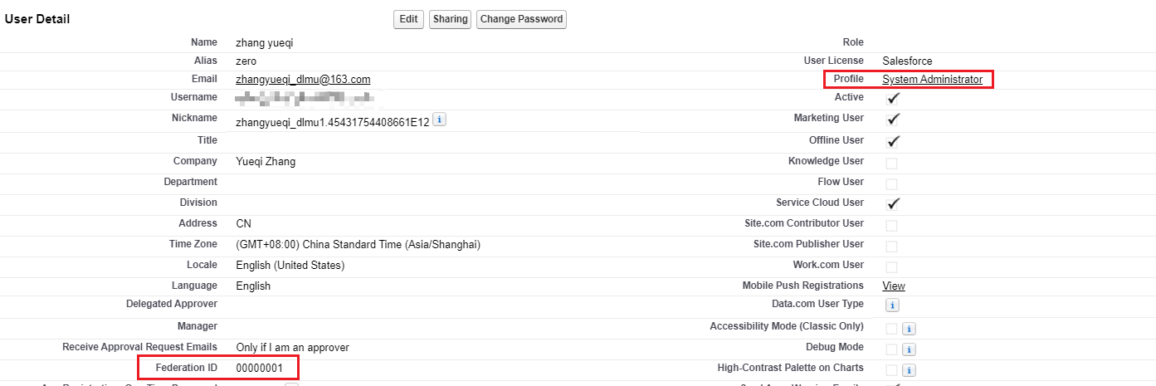Enable the Debug Mode checkbox
The image size is (1156, 386).
coord(891,349)
